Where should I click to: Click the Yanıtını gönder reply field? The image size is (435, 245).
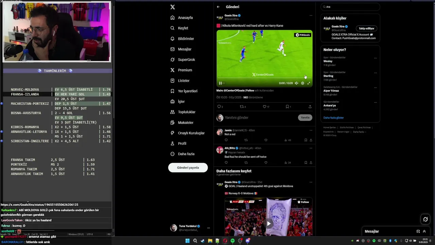point(260,117)
